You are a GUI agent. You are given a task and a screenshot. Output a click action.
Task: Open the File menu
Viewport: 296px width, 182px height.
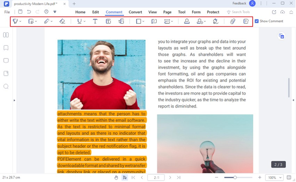[x=7, y=12]
